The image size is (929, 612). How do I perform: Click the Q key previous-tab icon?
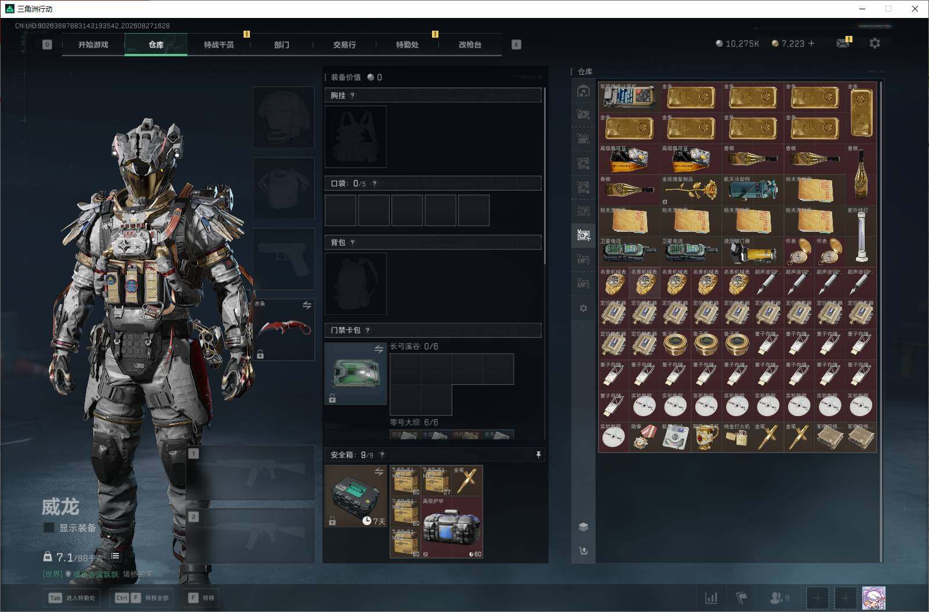[47, 45]
